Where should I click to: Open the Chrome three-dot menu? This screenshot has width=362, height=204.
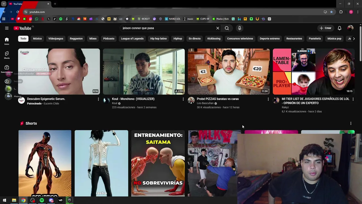(358, 12)
